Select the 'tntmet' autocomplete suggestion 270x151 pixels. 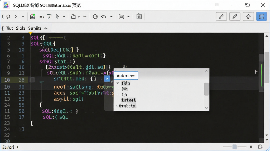(x=128, y=100)
